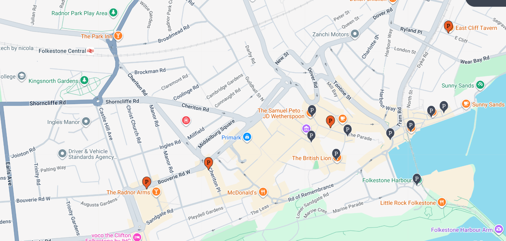Open the Ingles Manor location marker

pyautogui.click(x=86, y=122)
